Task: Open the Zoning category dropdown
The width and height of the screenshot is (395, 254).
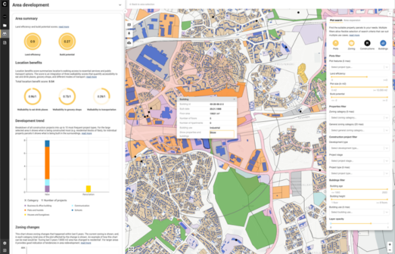Action: click(359, 117)
